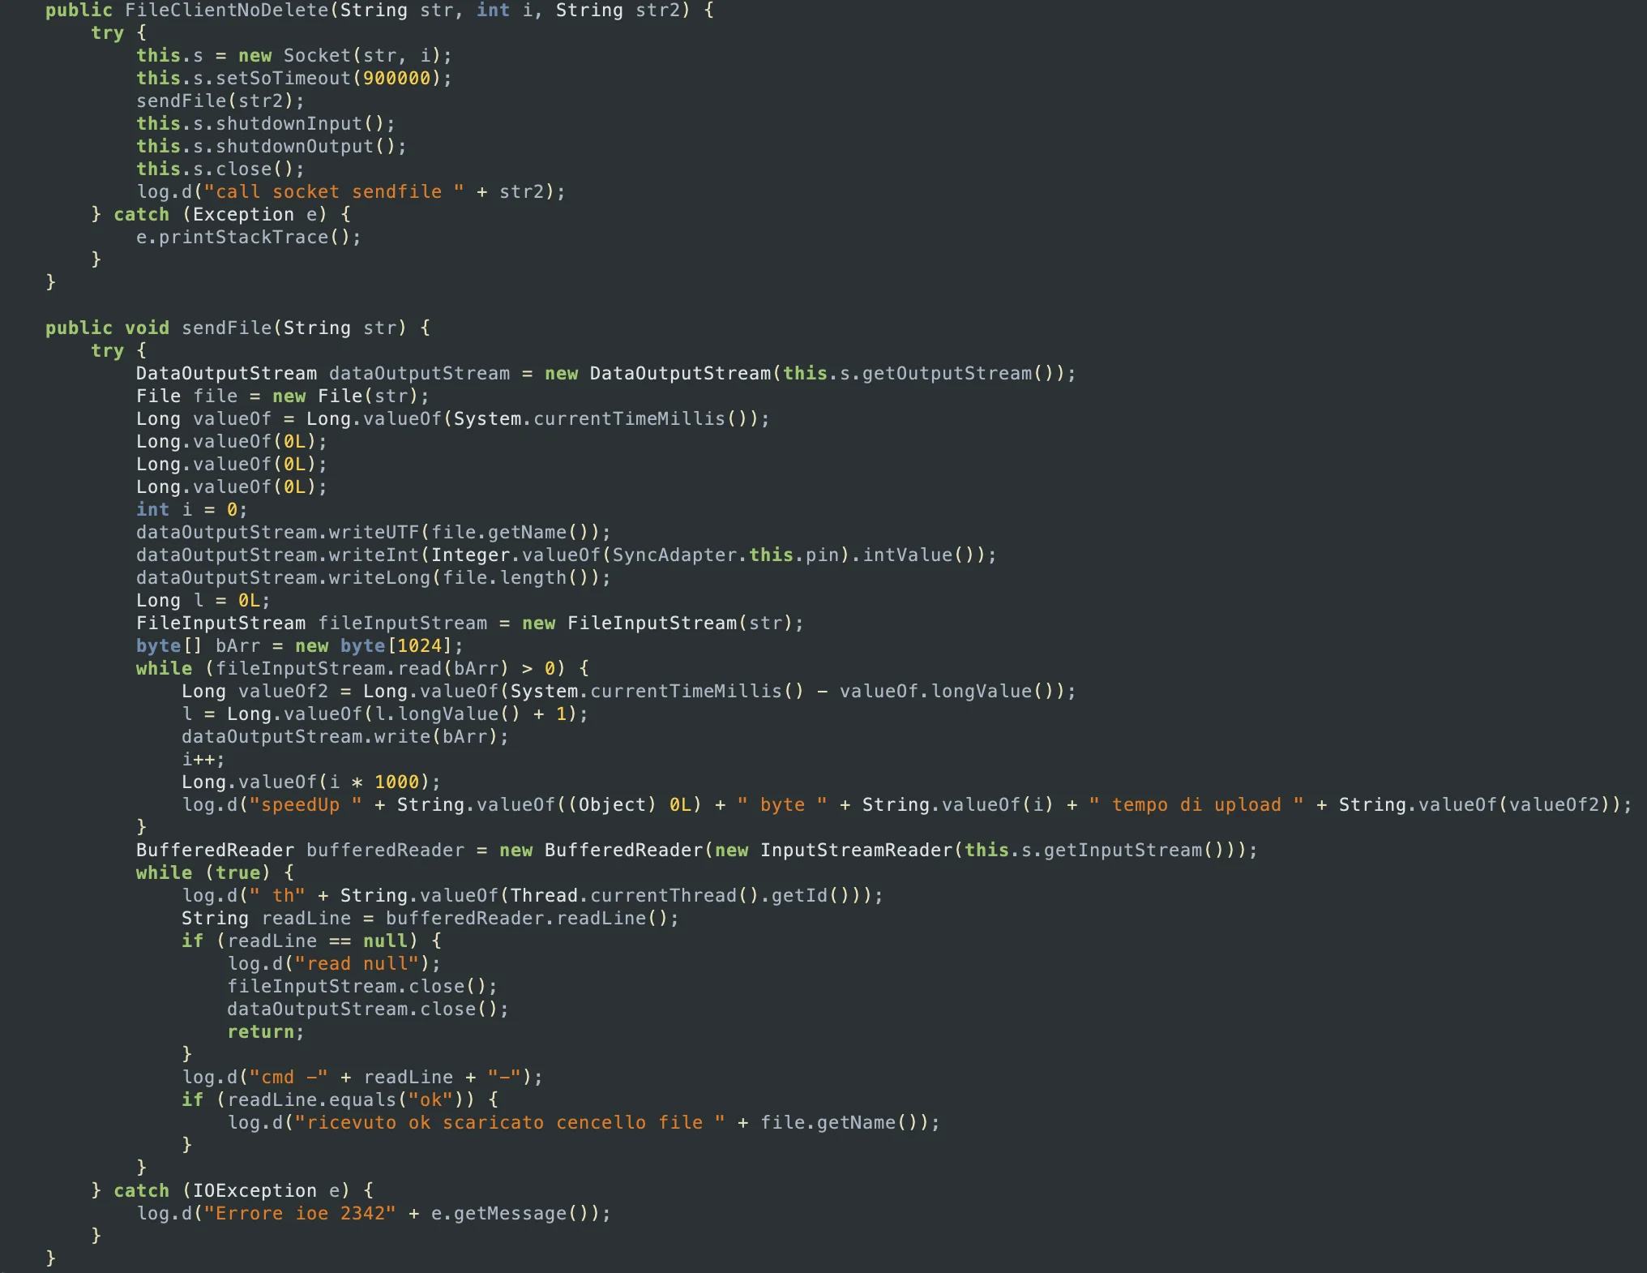1647x1273 pixels.
Task: Click 'e.getMessage()' call
Action: pos(515,1214)
